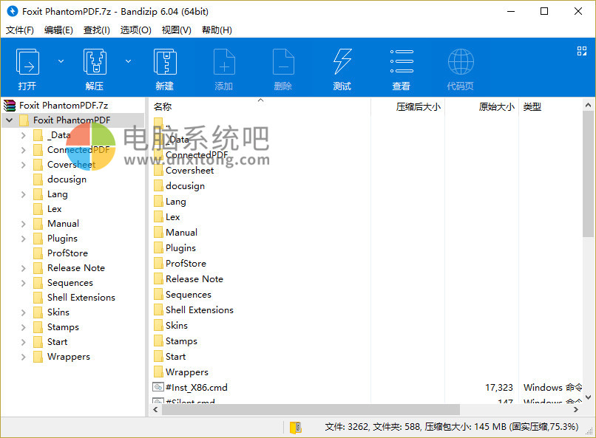The height and width of the screenshot is (438, 596).
Task: Expand the Stamps tree node
Action: (x=23, y=327)
